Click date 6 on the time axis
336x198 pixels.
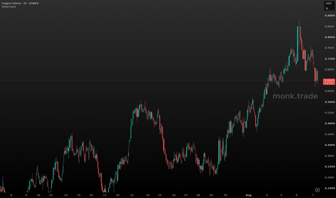click(x=297, y=195)
